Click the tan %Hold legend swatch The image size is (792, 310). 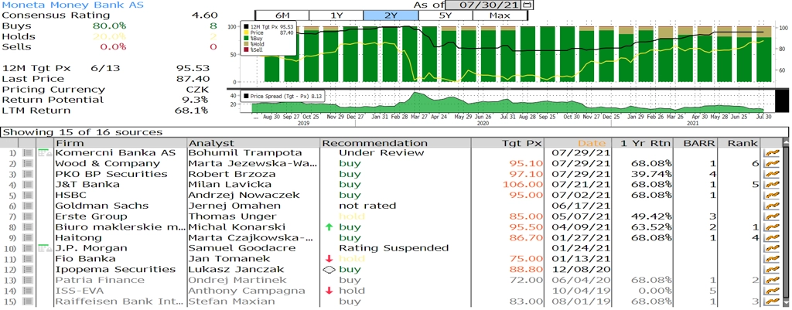247,44
